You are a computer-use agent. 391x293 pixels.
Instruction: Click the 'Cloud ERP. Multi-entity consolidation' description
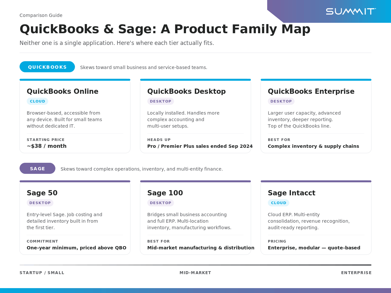[x=309, y=221]
